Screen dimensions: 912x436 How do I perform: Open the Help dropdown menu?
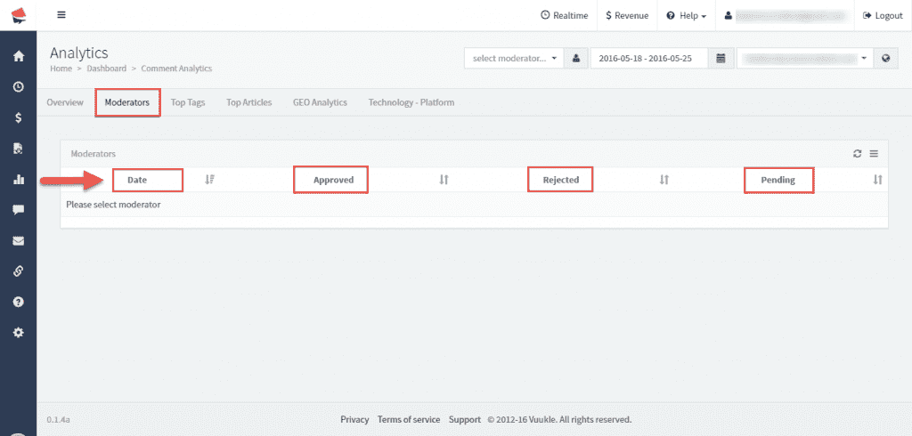686,15
